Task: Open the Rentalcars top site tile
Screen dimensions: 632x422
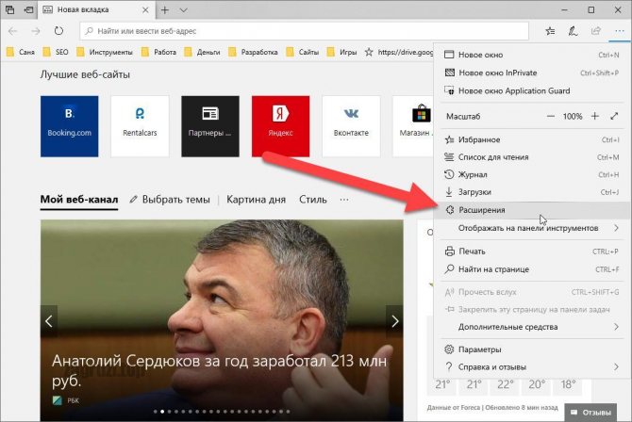Action: (140, 126)
